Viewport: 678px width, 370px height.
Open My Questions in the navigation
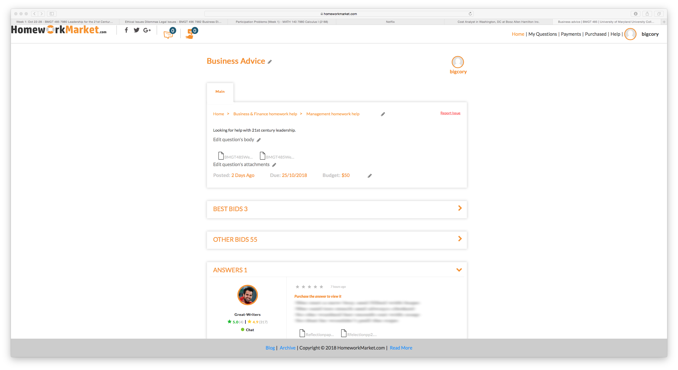coord(542,34)
